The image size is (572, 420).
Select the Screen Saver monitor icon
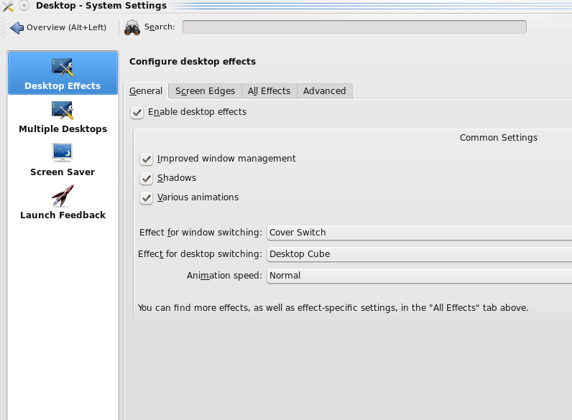63,153
